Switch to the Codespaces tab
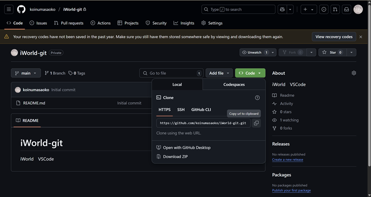The image size is (371, 197). pos(234,84)
